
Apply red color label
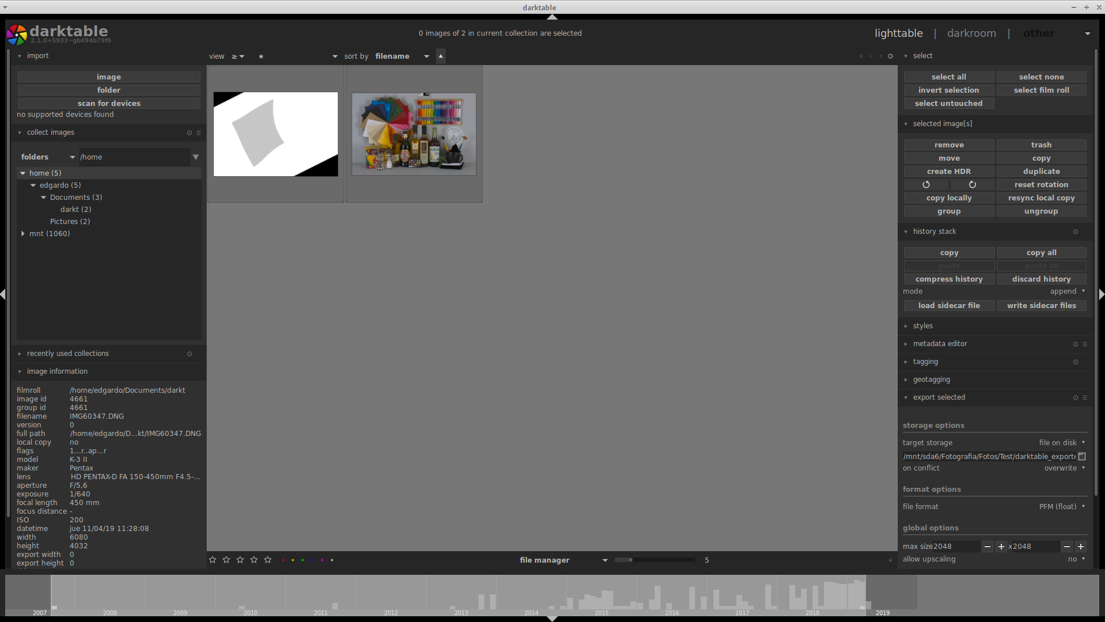click(283, 560)
